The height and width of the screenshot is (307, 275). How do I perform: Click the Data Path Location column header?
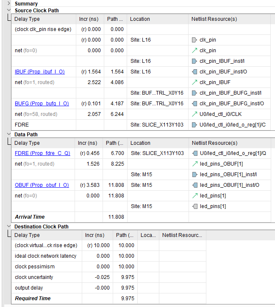(x=158, y=143)
